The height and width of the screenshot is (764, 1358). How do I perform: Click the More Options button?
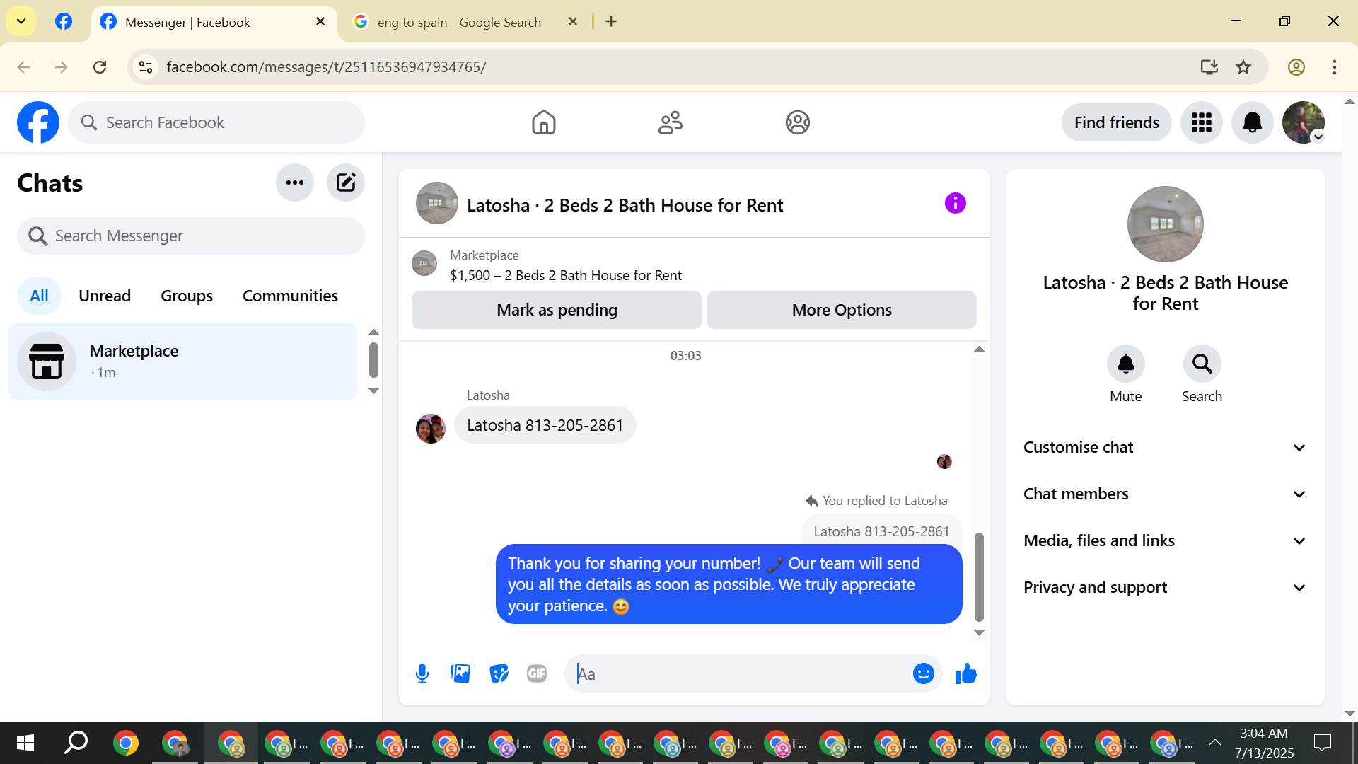[841, 310]
